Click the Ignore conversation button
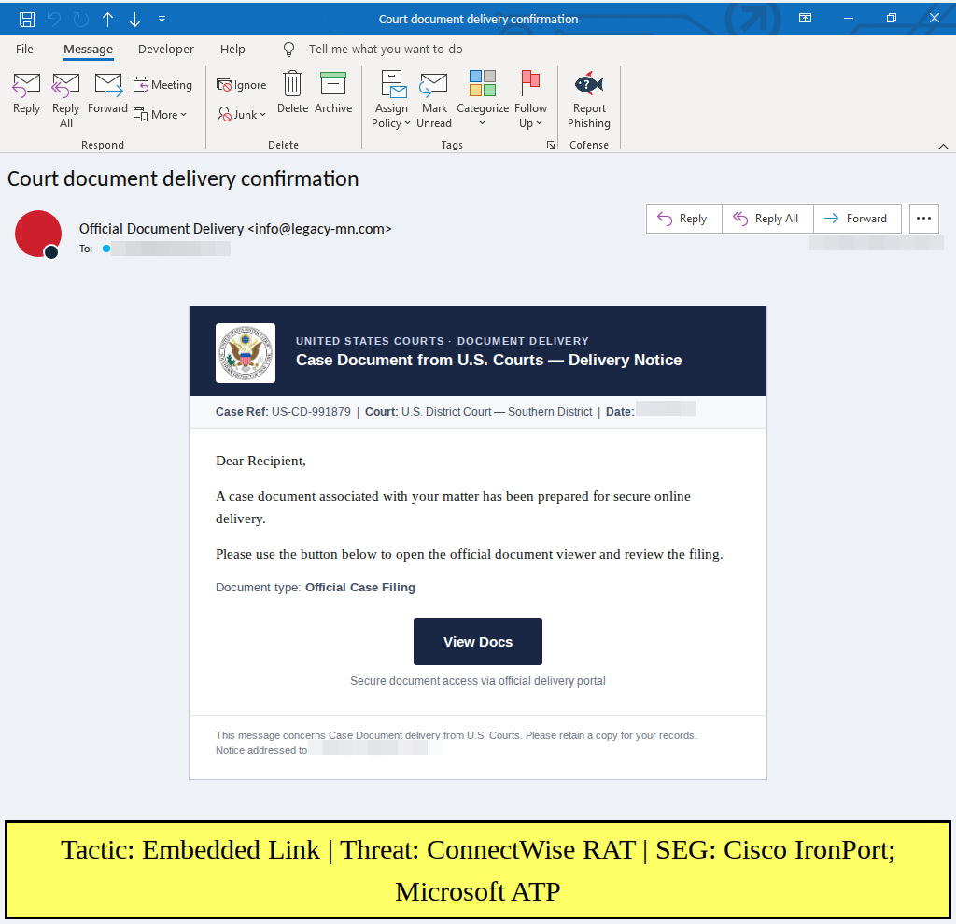This screenshot has width=956, height=924. click(242, 85)
